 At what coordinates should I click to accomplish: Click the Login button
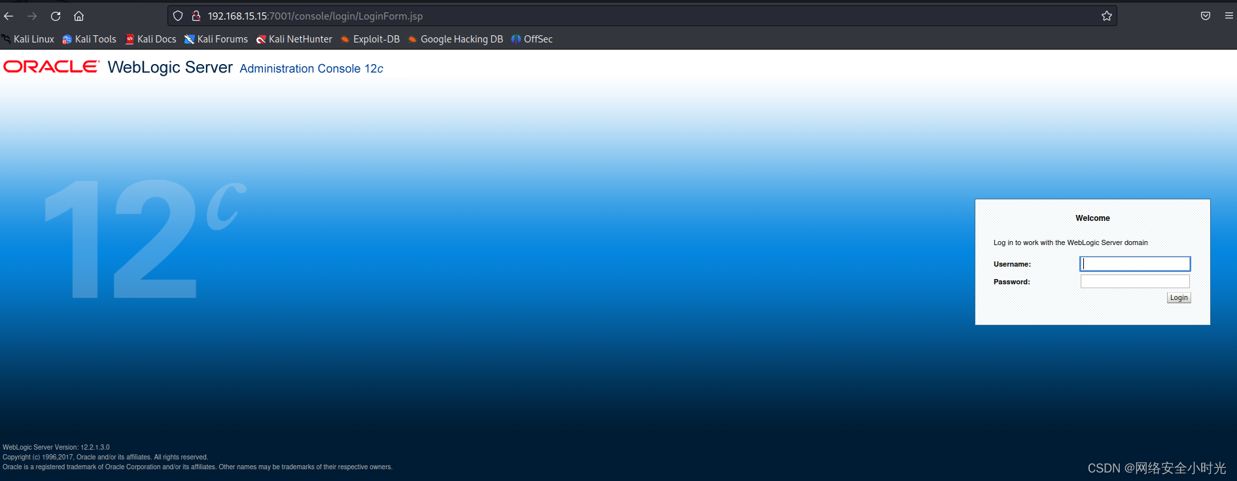pyautogui.click(x=1179, y=297)
